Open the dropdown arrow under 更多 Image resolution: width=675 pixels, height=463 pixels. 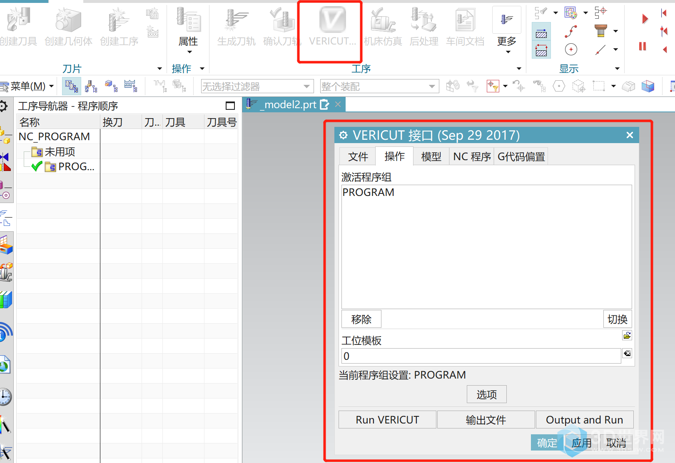tap(508, 52)
